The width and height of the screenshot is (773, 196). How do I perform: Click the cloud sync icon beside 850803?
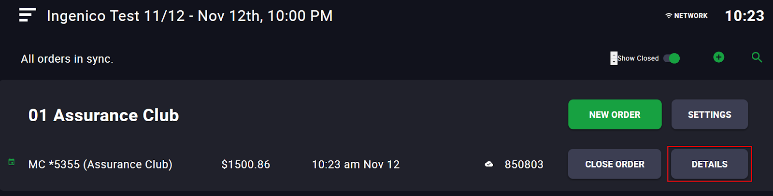coord(489,164)
